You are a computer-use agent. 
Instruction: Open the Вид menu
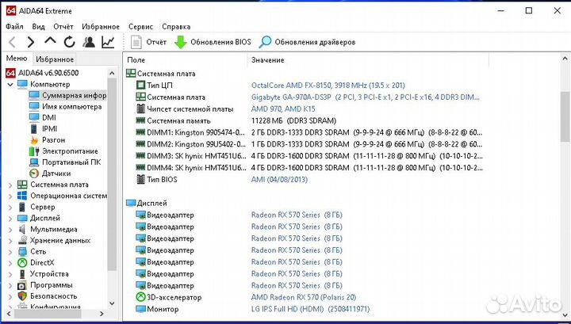[38, 27]
